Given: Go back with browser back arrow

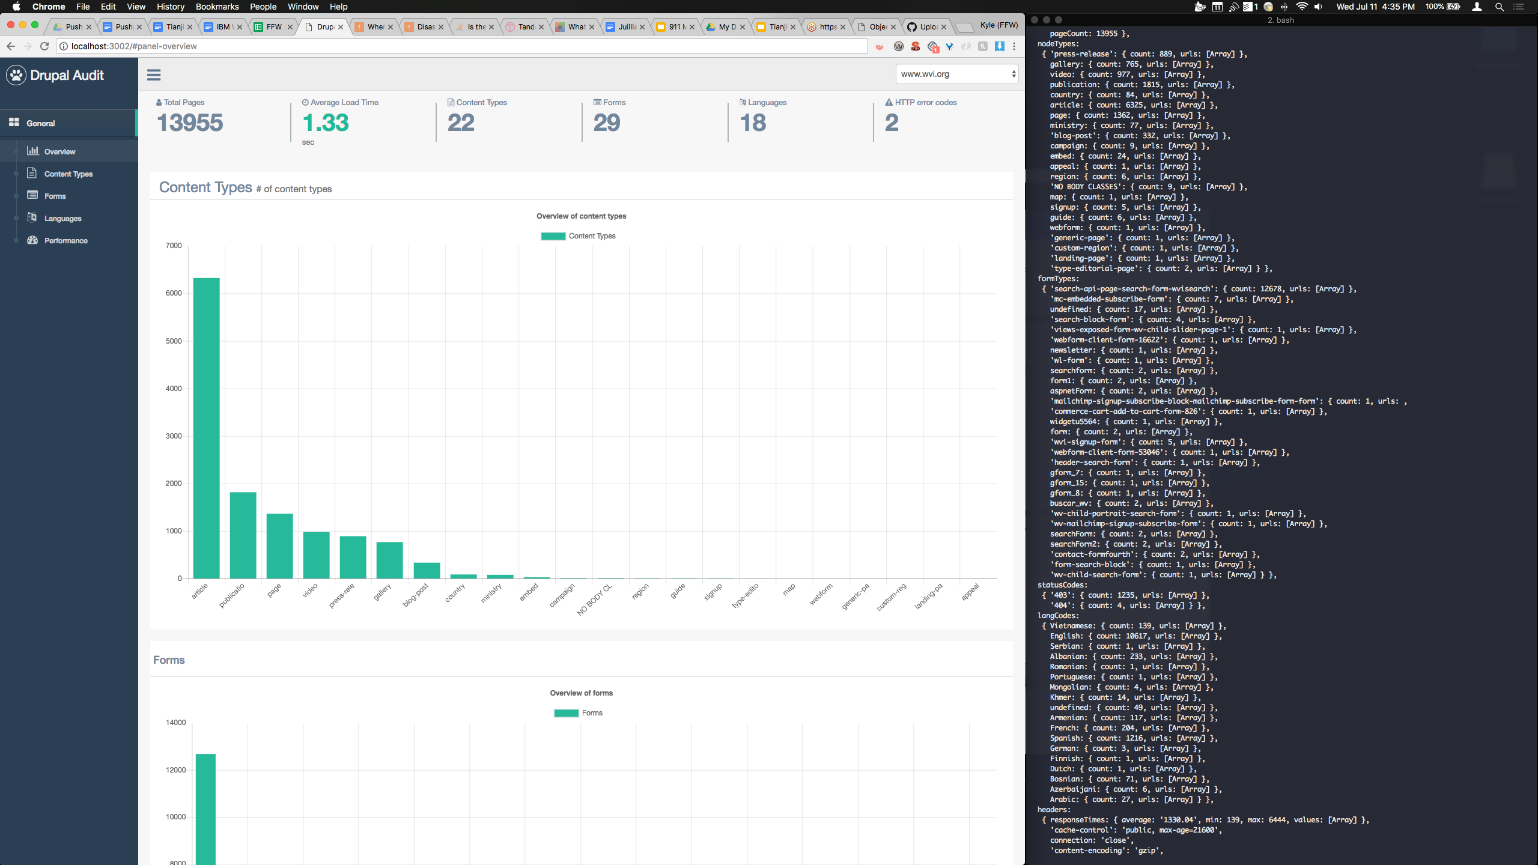Looking at the screenshot, I should coord(10,46).
